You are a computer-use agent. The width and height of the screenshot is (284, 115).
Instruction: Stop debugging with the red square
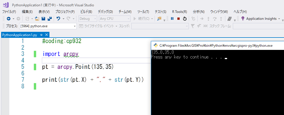[179, 19]
